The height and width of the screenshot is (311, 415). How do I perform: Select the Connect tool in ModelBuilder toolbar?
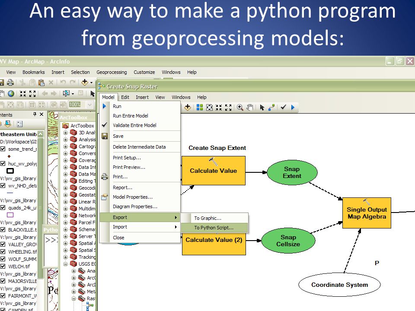[271, 108]
